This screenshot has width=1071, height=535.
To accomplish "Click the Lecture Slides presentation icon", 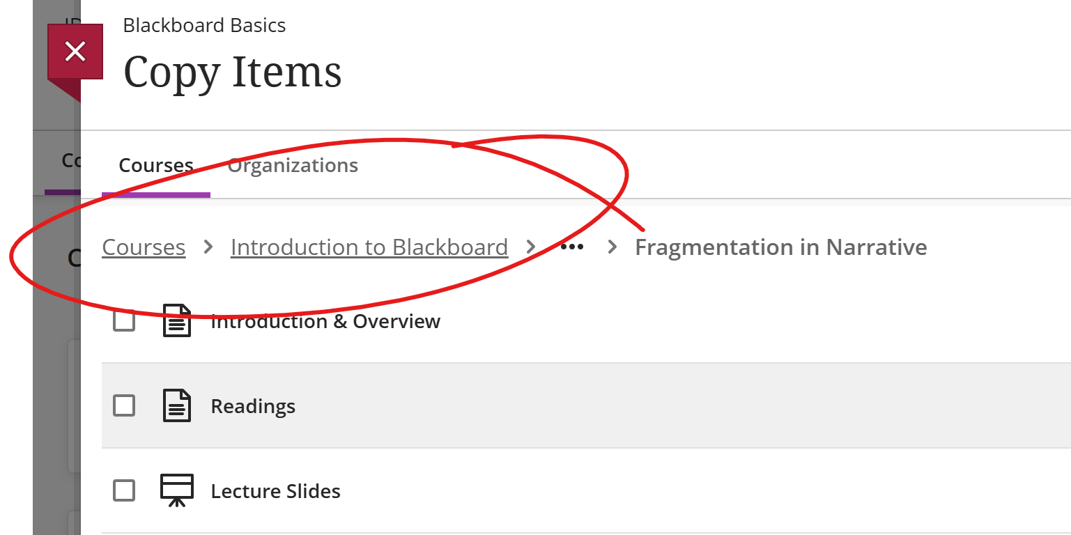I will tap(177, 490).
